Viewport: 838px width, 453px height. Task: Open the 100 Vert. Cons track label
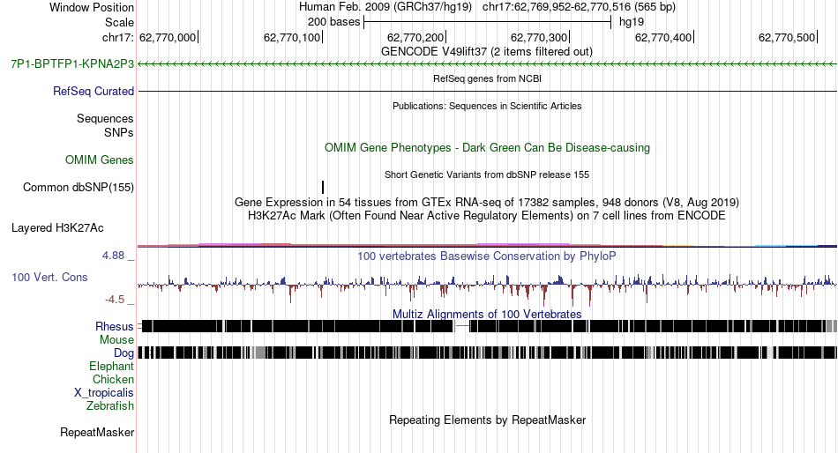[x=49, y=278]
